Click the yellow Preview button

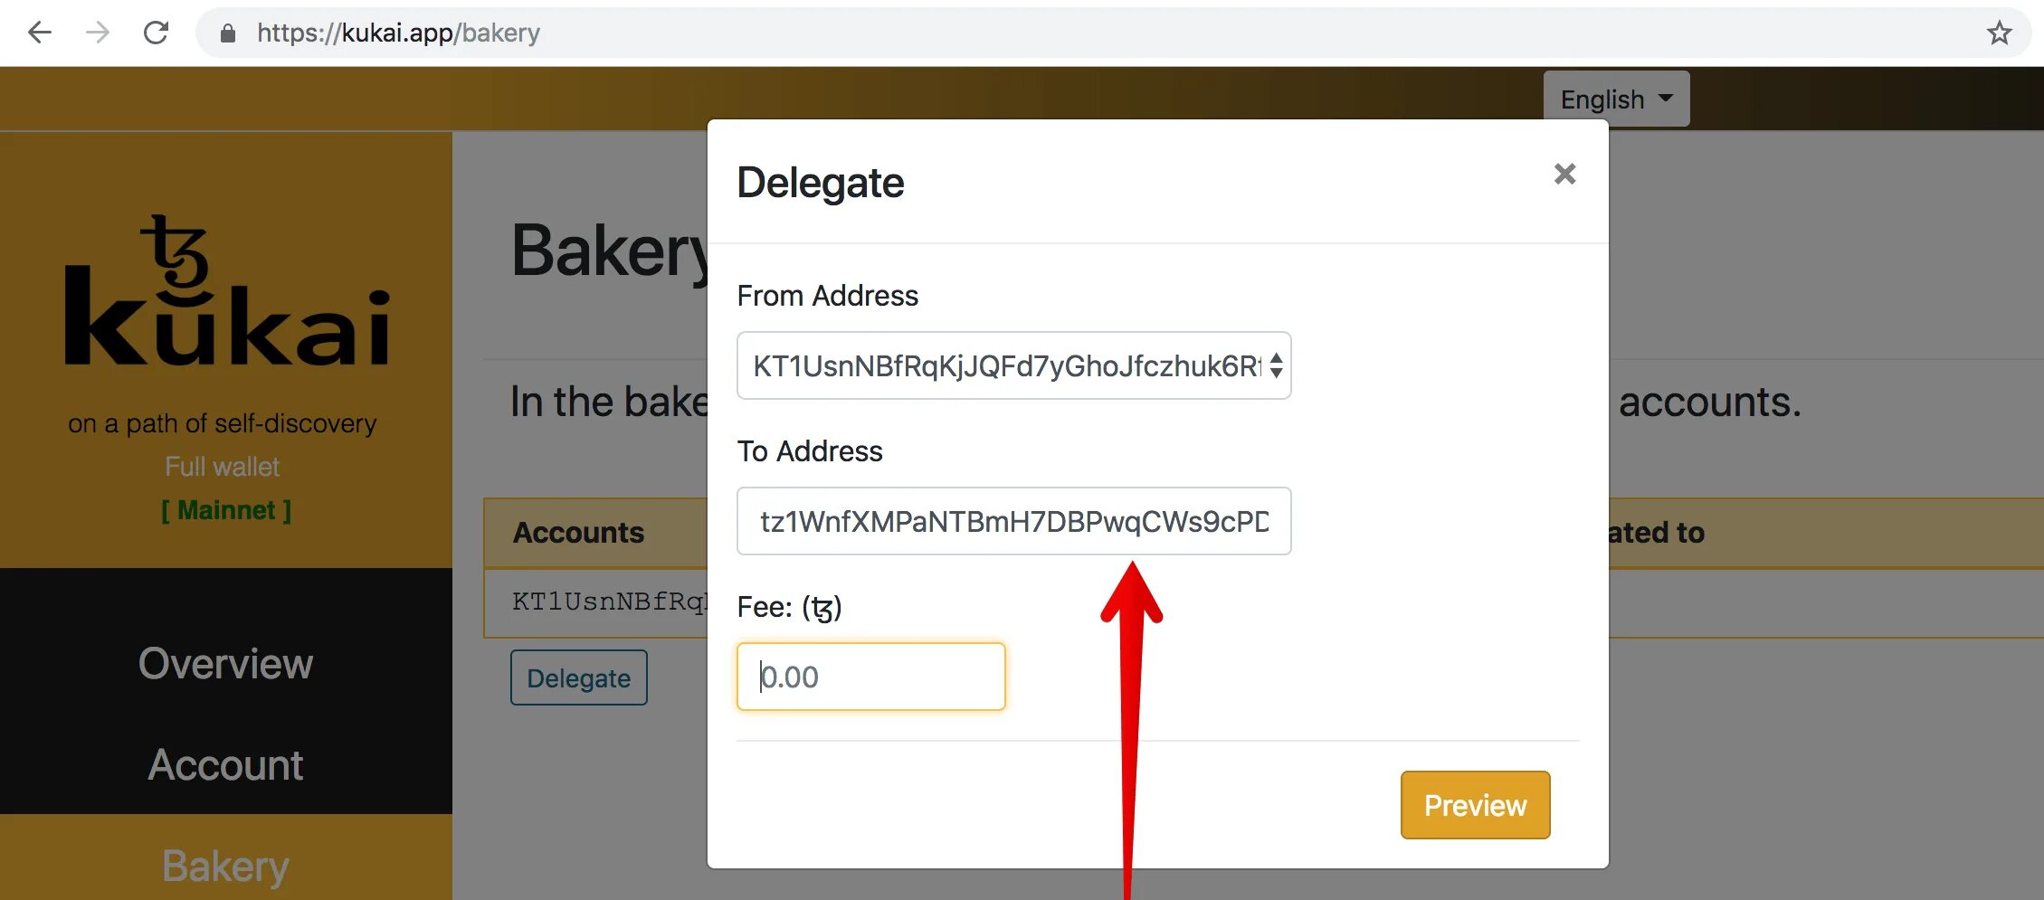1475,805
